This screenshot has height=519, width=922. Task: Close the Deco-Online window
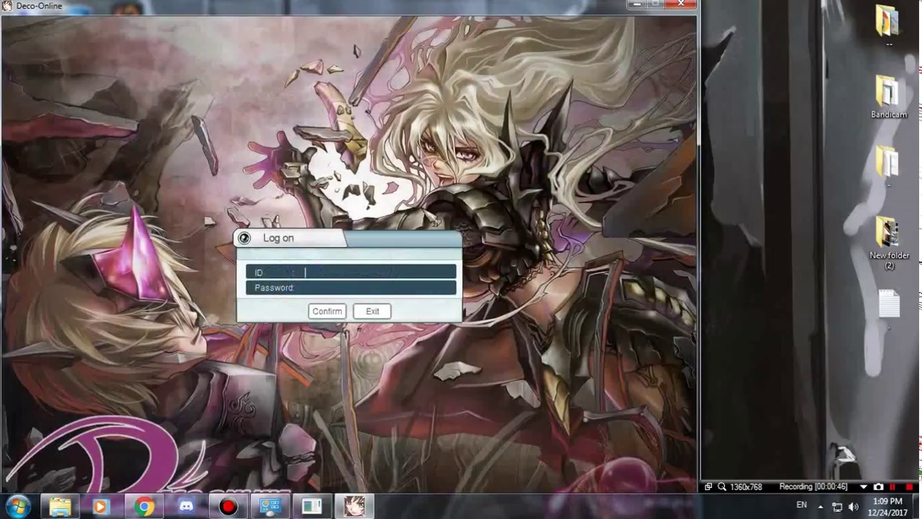point(681,4)
